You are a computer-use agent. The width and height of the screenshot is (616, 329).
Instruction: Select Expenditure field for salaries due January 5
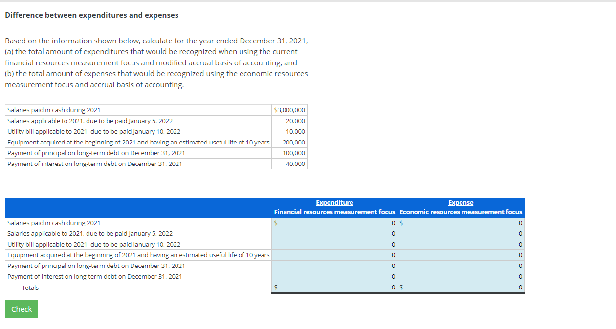tap(335, 234)
